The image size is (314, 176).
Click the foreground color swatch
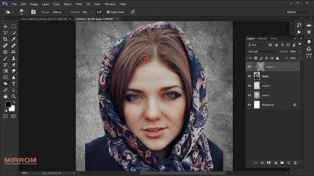point(8,104)
